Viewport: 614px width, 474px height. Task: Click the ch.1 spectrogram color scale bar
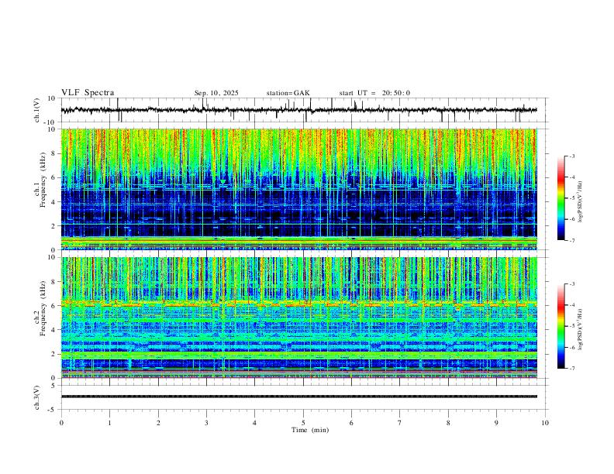(x=561, y=198)
